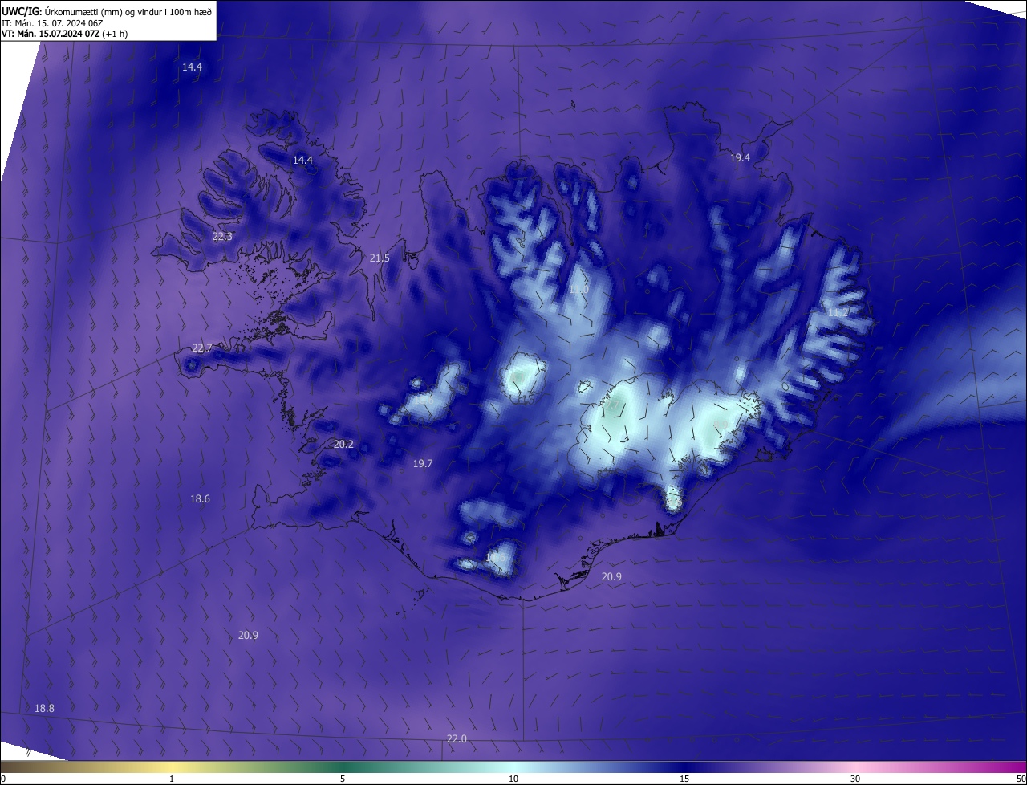This screenshot has width=1027, height=785.
Task: Click the colorbar tick label 30
Action: click(x=855, y=779)
